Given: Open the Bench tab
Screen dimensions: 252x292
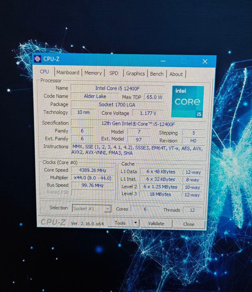Looking at the screenshot, I should click(x=157, y=74).
